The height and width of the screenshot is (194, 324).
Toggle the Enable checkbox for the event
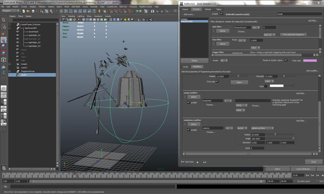(x=222, y=14)
